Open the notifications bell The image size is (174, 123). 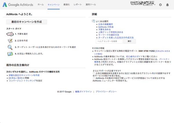tap(167, 5)
